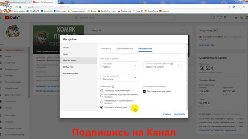Select Hold potentially inappropriate comments for review
Image resolution: width=248 pixels, height=139 pixels.
pyautogui.click(x=102, y=96)
